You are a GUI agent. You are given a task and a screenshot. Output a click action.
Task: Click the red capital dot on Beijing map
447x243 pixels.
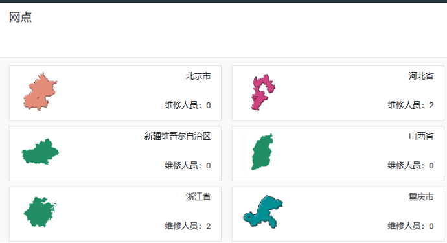(x=38, y=98)
